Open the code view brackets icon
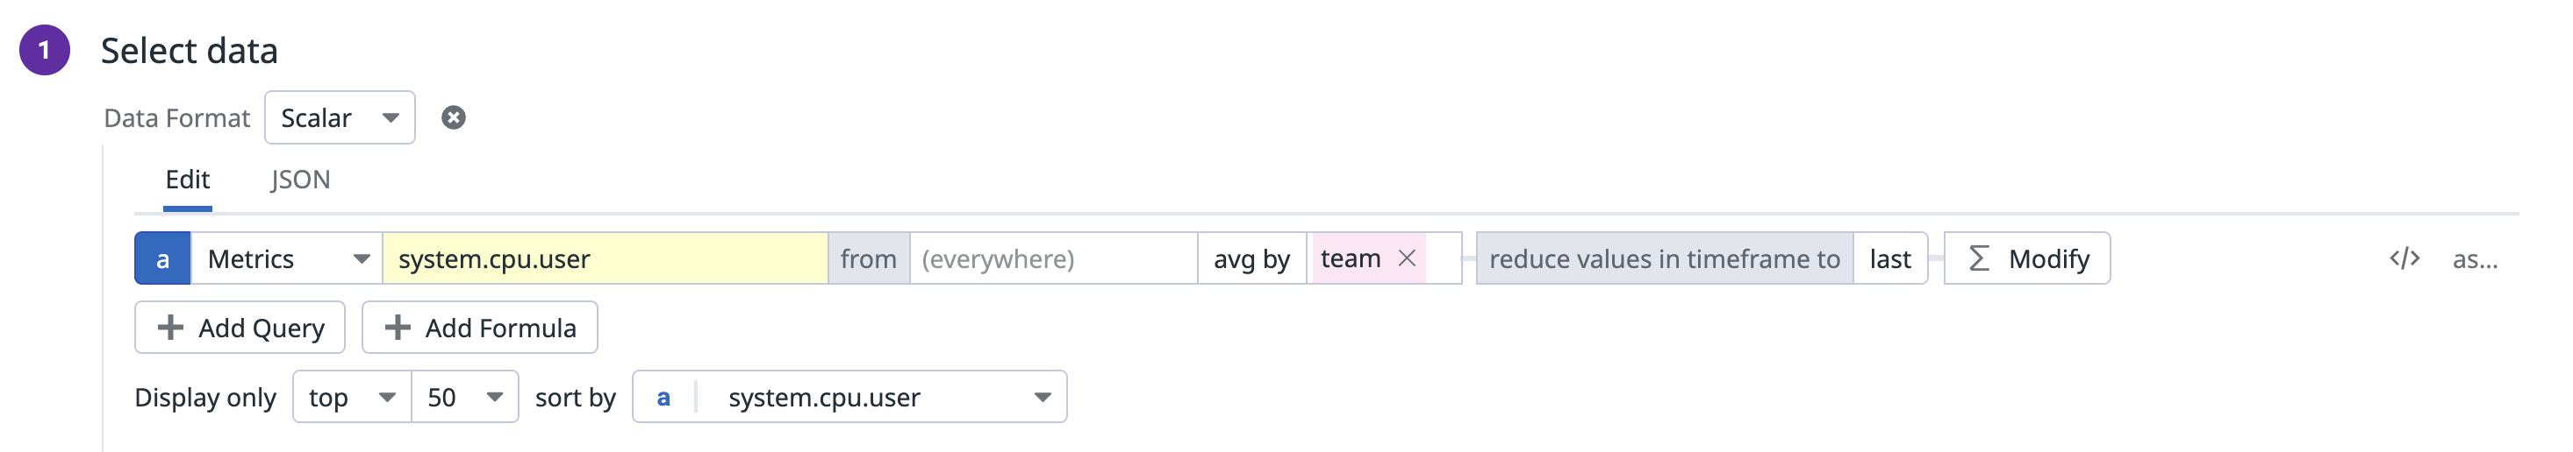The image size is (2573, 452). [2405, 258]
